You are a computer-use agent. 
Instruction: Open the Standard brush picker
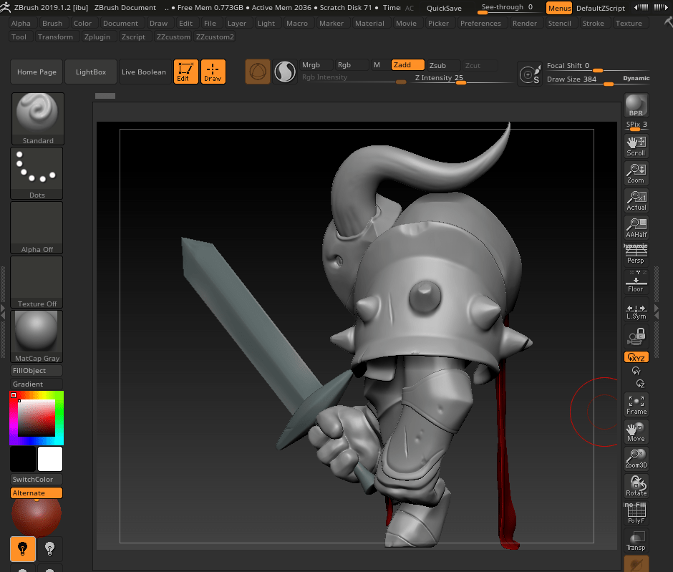[x=38, y=119]
